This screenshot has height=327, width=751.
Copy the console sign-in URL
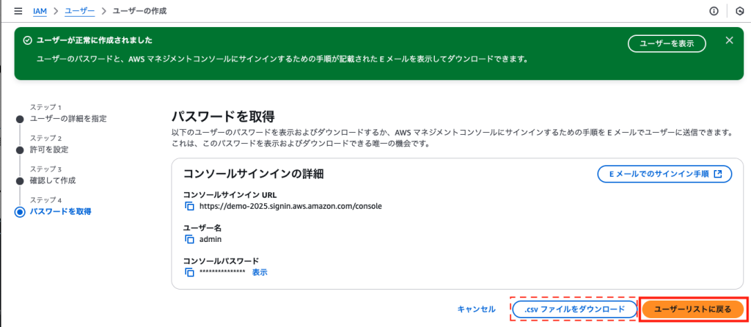(190, 206)
